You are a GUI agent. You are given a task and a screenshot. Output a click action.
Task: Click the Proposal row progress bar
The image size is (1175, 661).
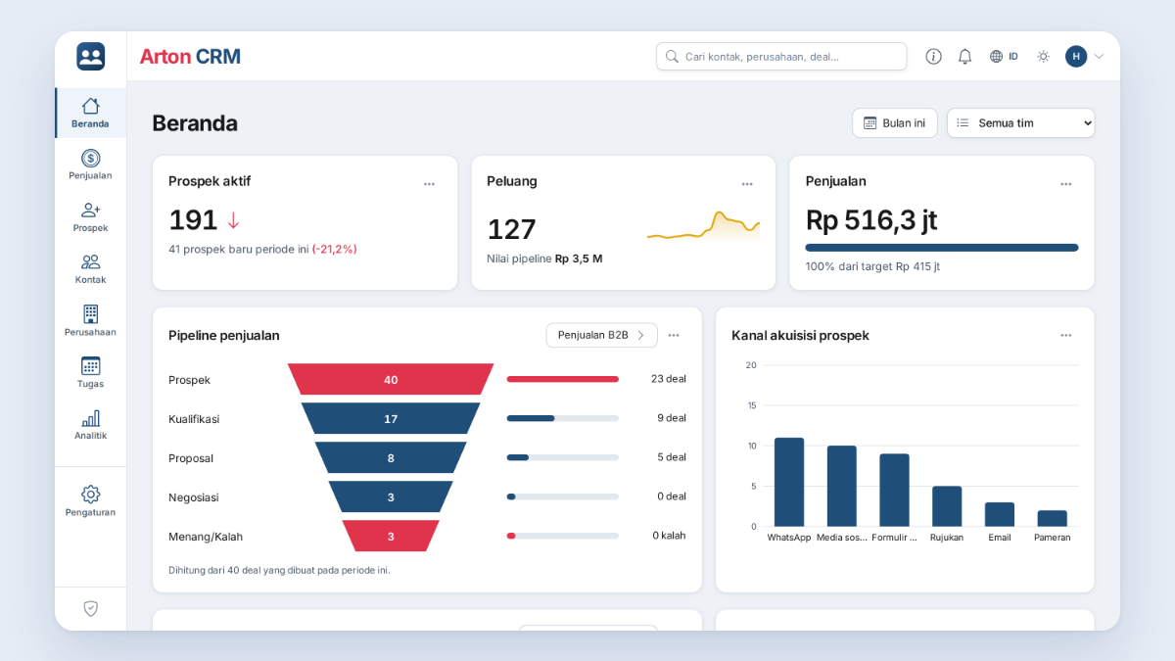(563, 457)
